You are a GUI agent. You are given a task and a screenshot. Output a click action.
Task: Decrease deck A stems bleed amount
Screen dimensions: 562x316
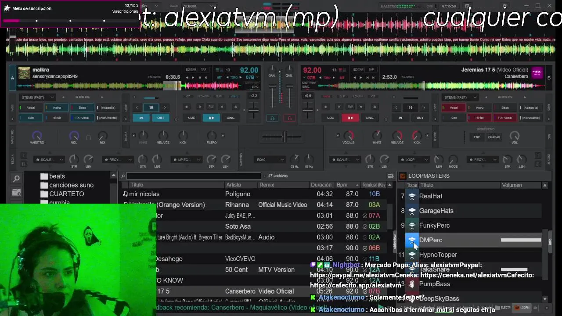[63, 97]
